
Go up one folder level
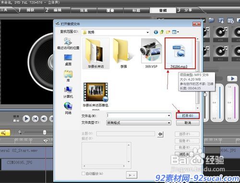click(x=162, y=32)
